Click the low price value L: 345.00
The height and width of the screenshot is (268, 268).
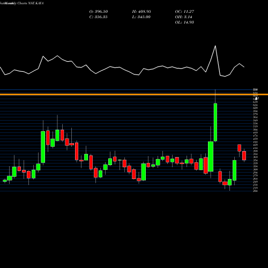tap(141, 17)
